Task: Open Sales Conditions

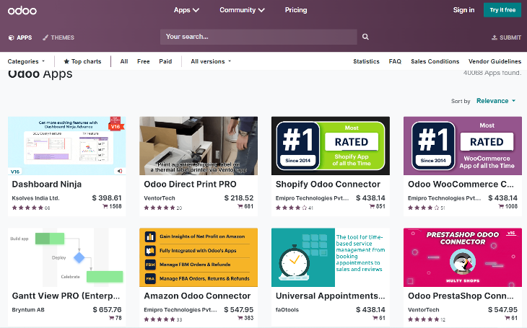Action: 435,61
